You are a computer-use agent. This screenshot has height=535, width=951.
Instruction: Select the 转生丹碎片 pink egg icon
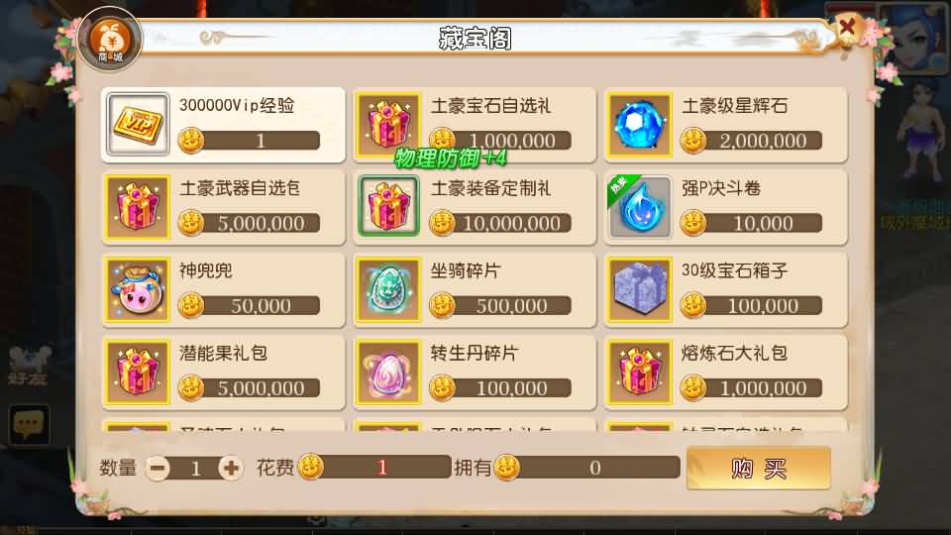pos(388,372)
